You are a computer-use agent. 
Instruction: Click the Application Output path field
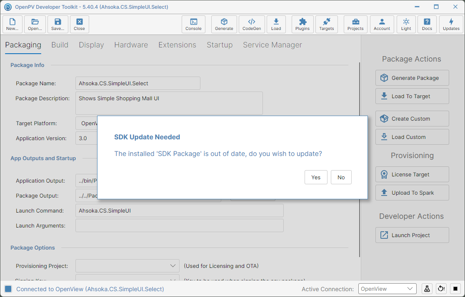[86, 181]
